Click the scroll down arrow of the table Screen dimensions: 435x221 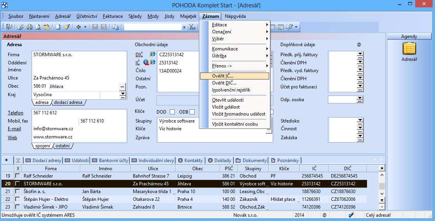click(x=382, y=193)
